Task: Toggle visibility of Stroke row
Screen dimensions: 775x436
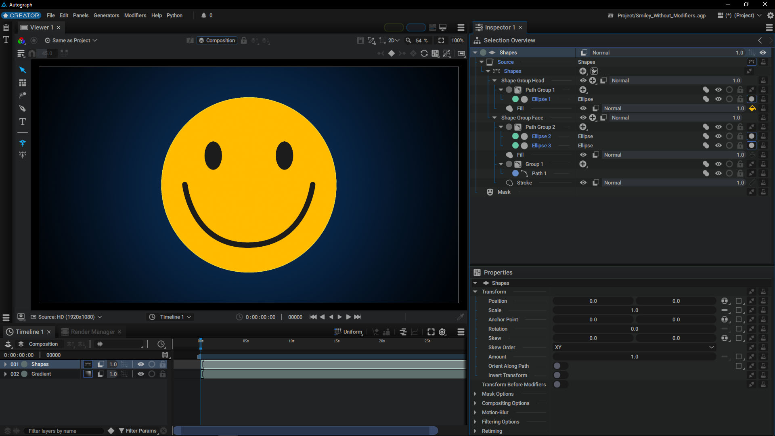Action: [583, 182]
